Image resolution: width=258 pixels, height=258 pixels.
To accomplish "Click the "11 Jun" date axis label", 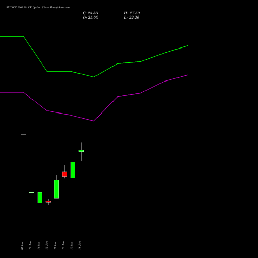I will tap(39, 246).
